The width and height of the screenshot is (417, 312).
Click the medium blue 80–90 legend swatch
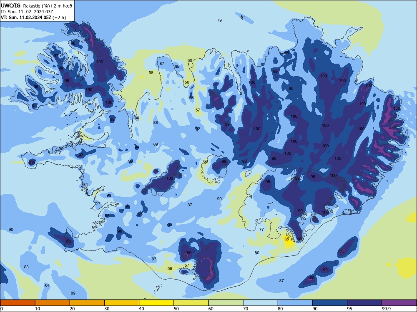[295, 303]
